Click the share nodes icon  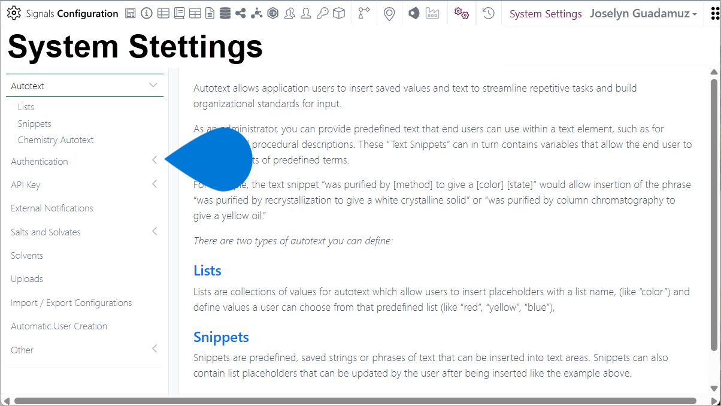(x=241, y=14)
